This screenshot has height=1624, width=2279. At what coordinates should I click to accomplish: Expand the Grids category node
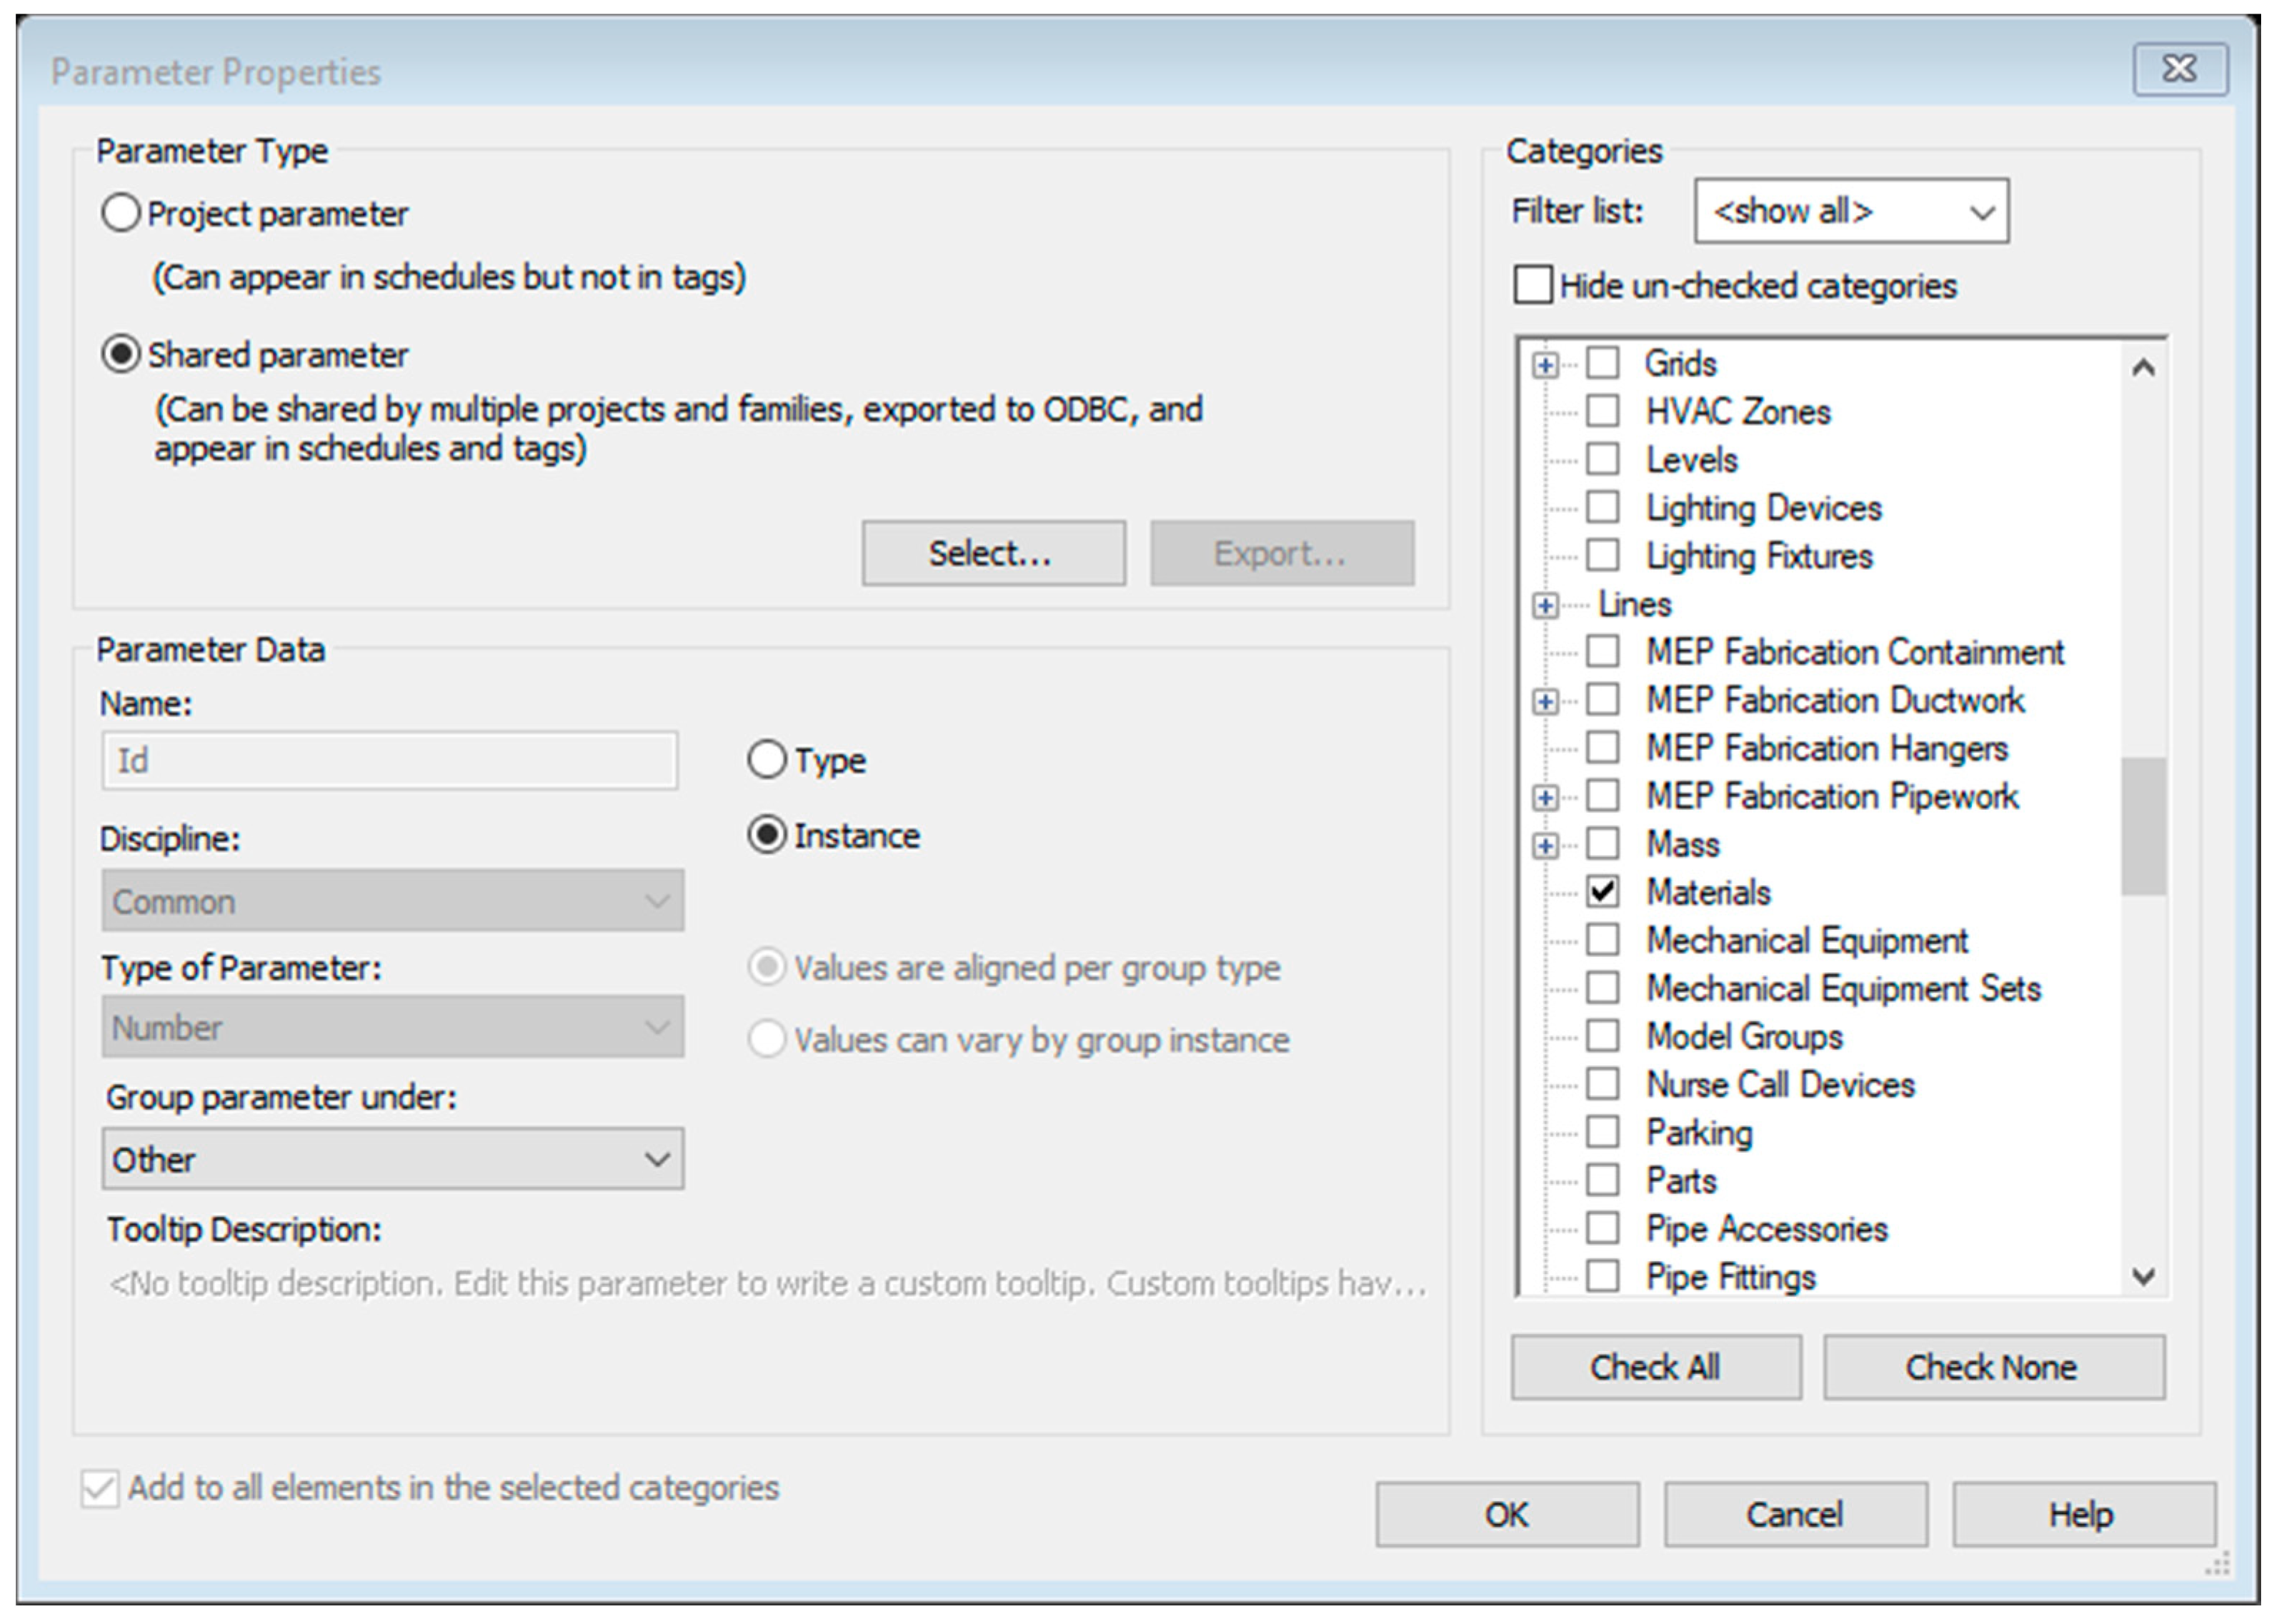[1545, 365]
